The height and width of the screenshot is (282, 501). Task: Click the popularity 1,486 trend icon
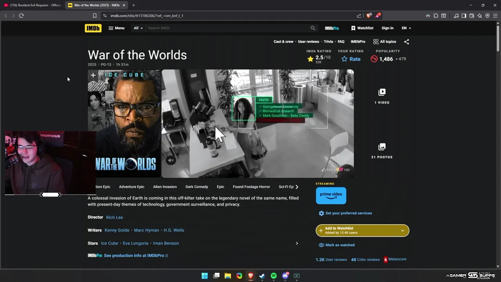(374, 59)
